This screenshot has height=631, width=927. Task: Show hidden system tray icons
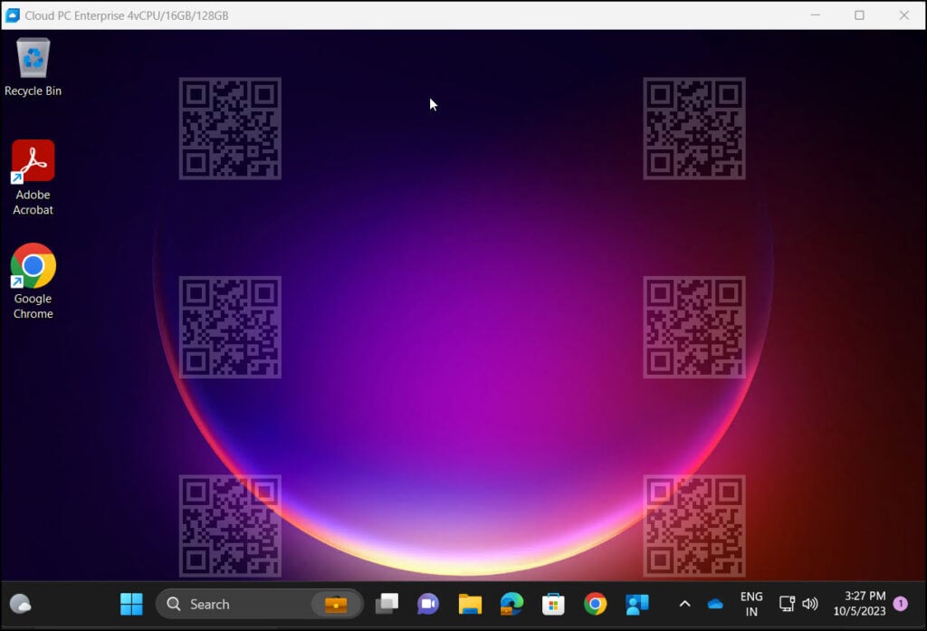(684, 604)
